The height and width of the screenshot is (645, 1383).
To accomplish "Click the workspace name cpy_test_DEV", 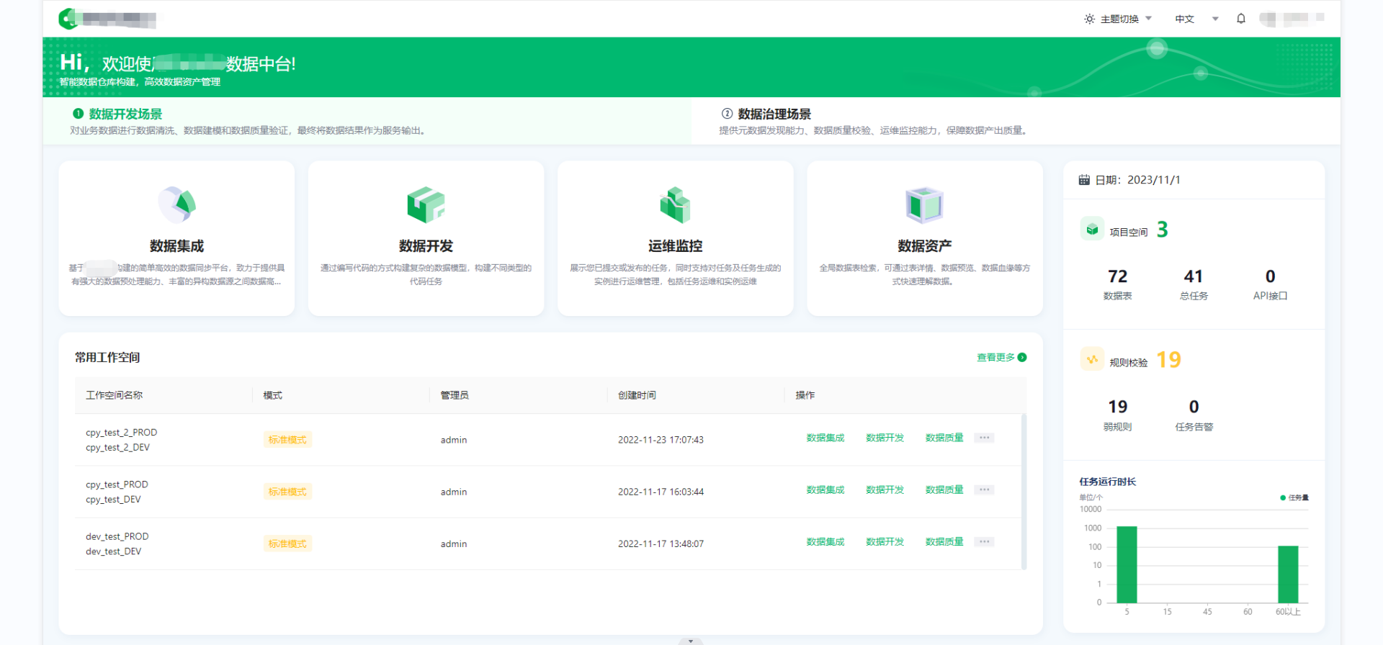I will [113, 500].
